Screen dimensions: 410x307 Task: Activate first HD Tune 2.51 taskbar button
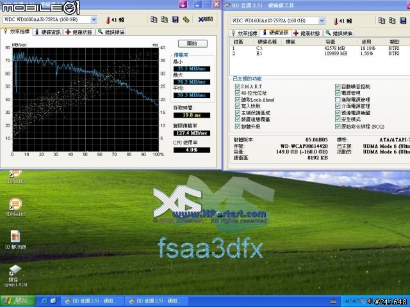pyautogui.click(x=92, y=301)
